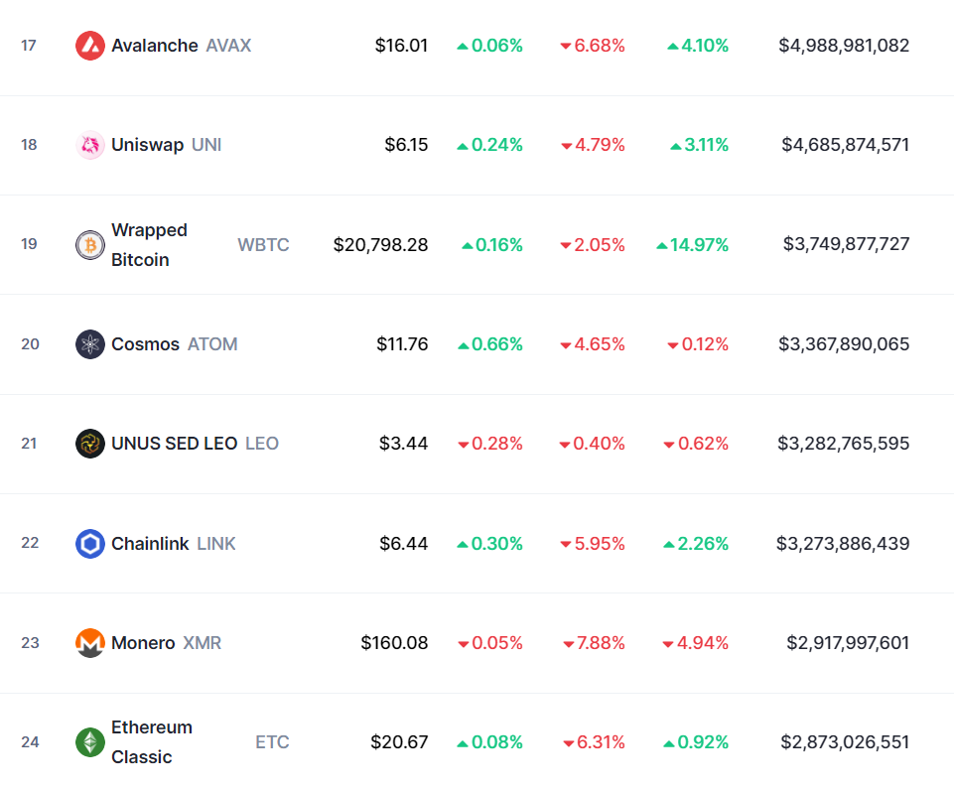Open the Wrapped Bitcoin name link
The height and width of the screenshot is (789, 954).
(149, 245)
